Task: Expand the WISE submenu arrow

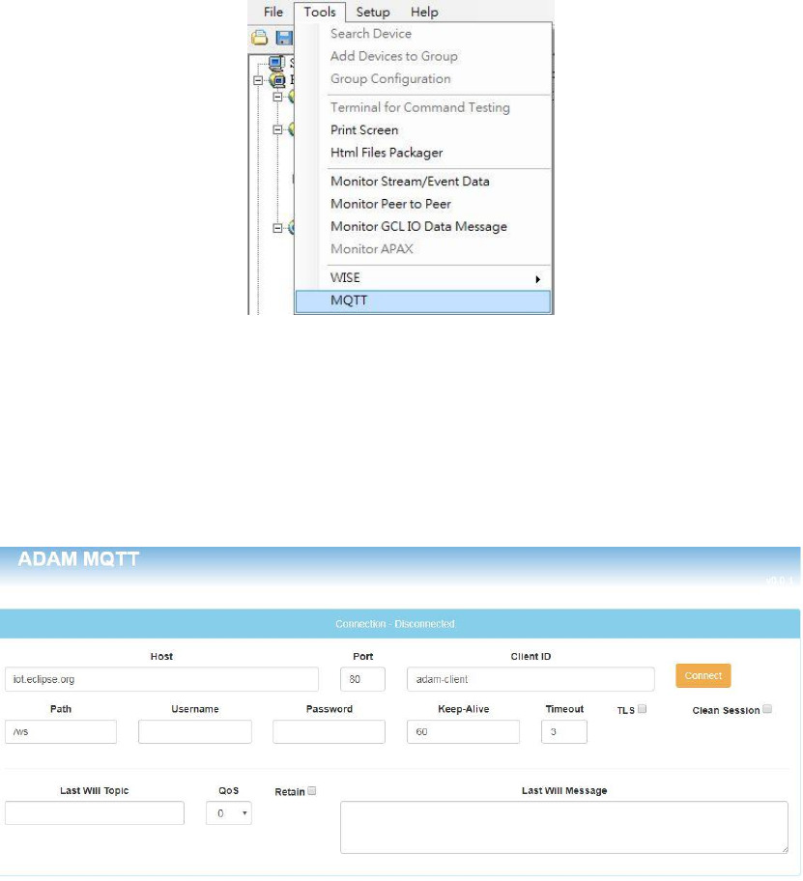Action: pyautogui.click(x=538, y=278)
